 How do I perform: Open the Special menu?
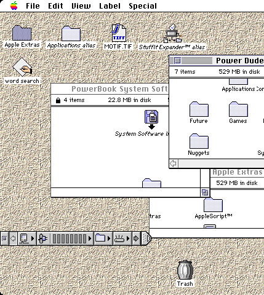tap(143, 6)
